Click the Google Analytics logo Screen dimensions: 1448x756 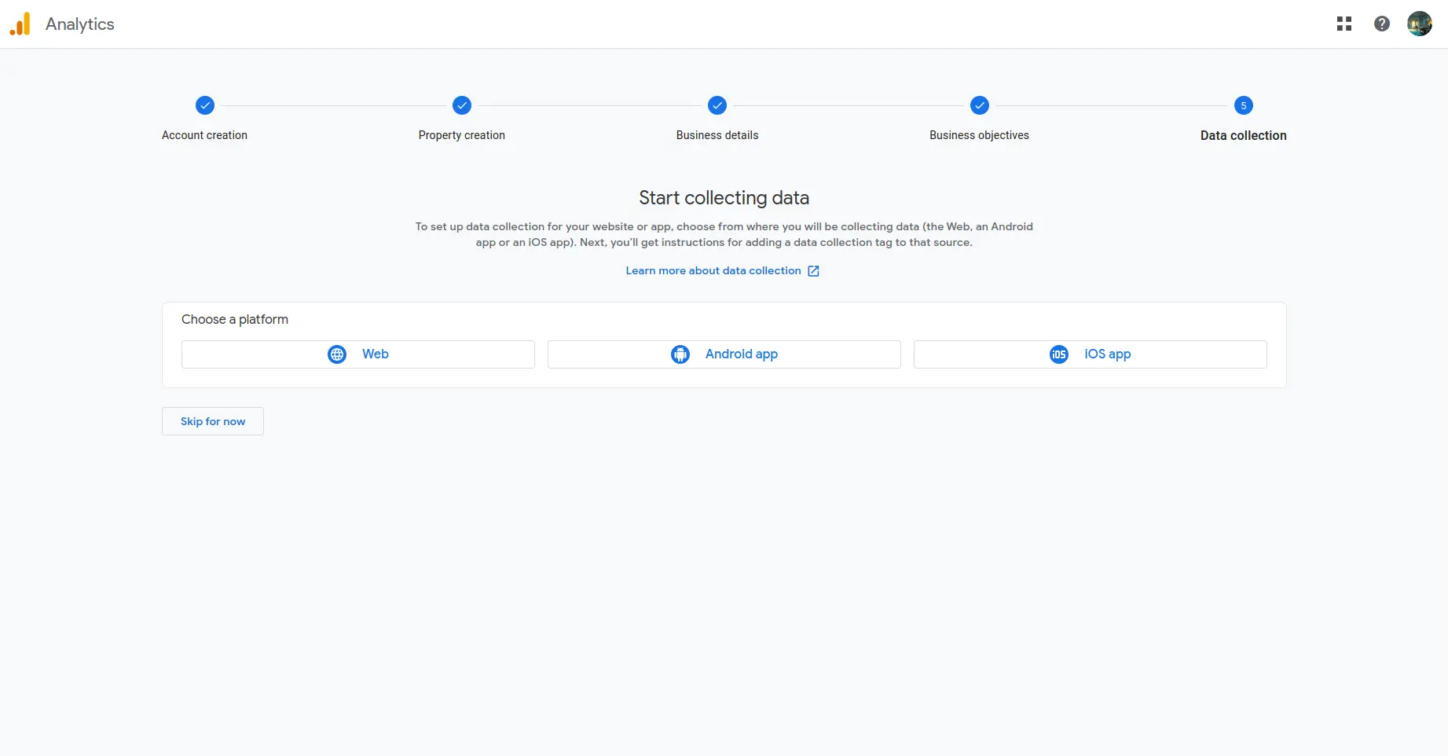click(x=20, y=24)
